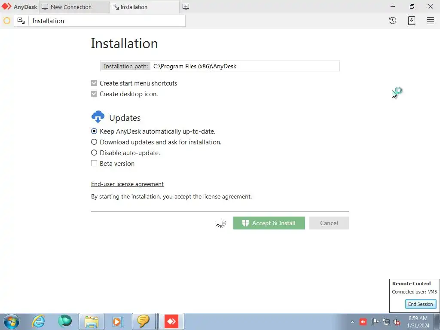Select Keep AnyDesk automatically up-to-date
This screenshot has width=440, height=330.
[94, 131]
